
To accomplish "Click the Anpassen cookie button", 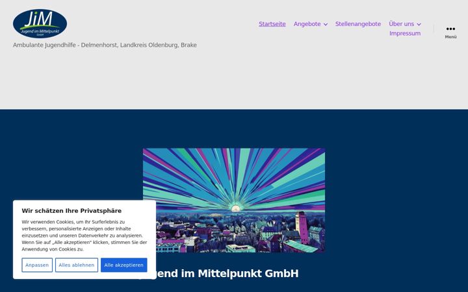I will (37, 265).
